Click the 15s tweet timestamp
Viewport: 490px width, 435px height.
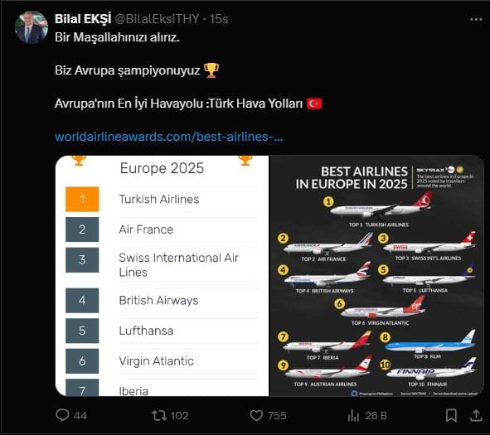218,19
